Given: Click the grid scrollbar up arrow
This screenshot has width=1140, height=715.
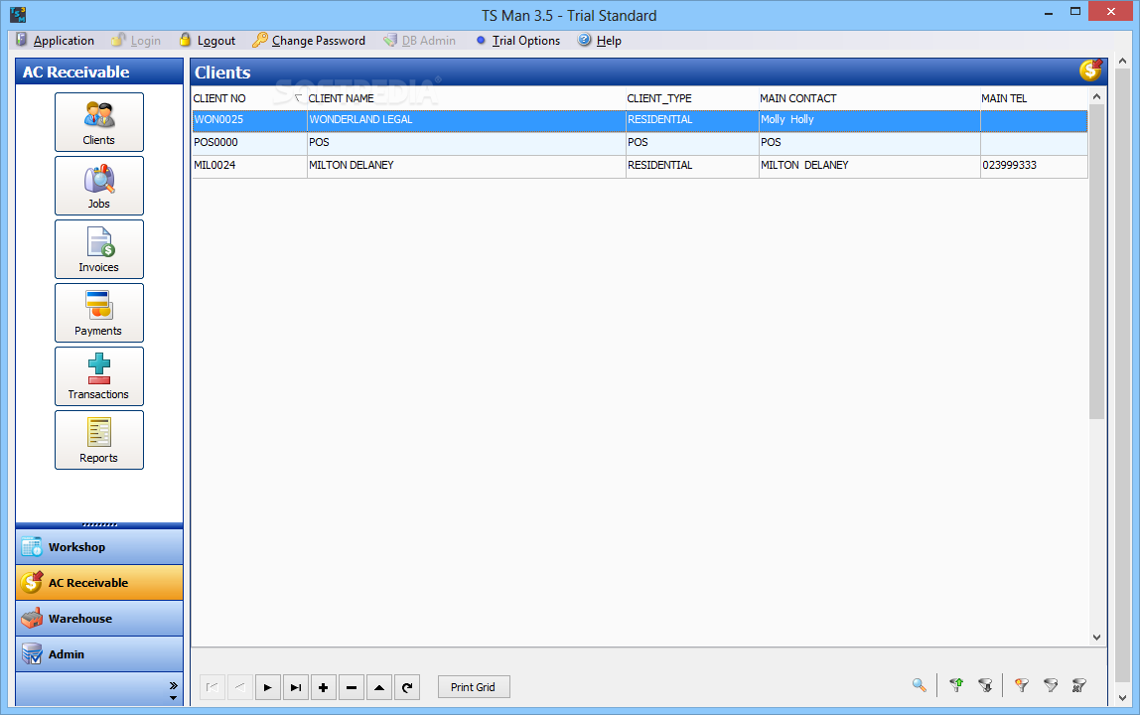Looking at the screenshot, I should (x=1097, y=96).
